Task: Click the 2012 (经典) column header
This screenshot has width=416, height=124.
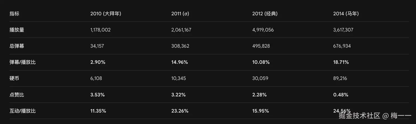Action: (x=265, y=14)
